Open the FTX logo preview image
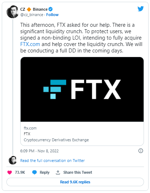Image resolution: width=150 pixels, height=193 pixels. pyautogui.click(x=82, y=89)
